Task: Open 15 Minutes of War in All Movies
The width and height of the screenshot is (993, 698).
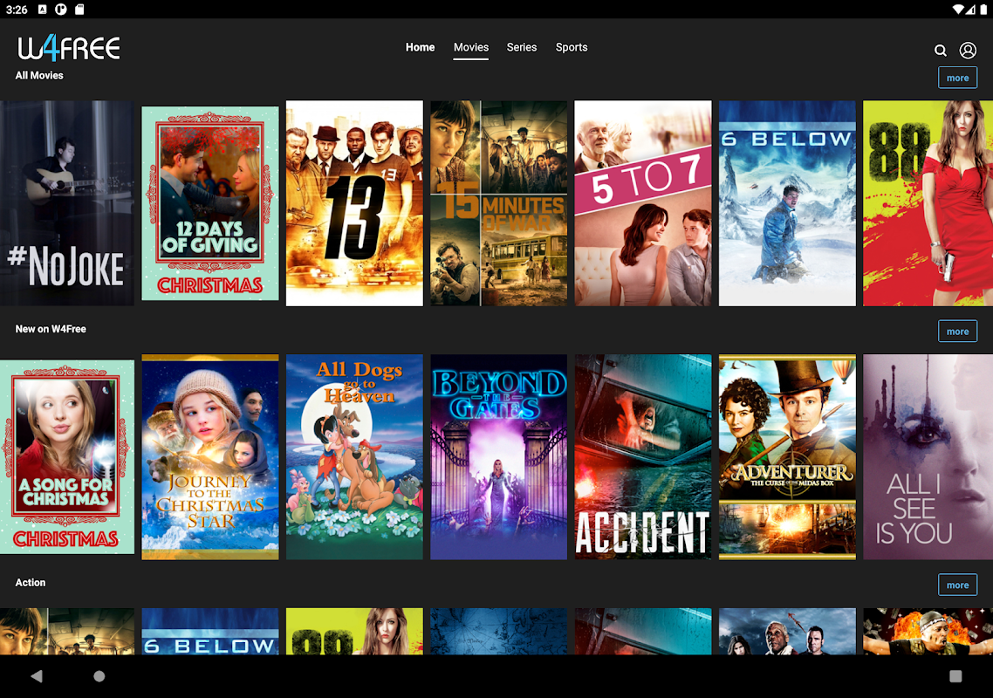Action: pyautogui.click(x=499, y=203)
